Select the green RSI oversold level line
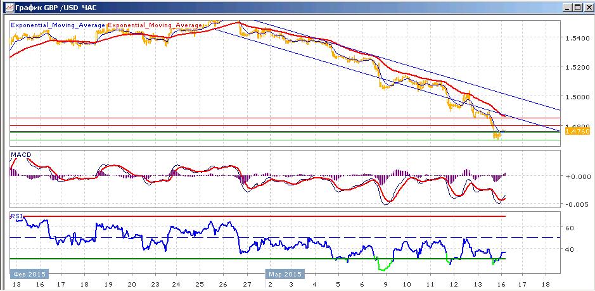This screenshot has height=291, width=595. click(258, 259)
